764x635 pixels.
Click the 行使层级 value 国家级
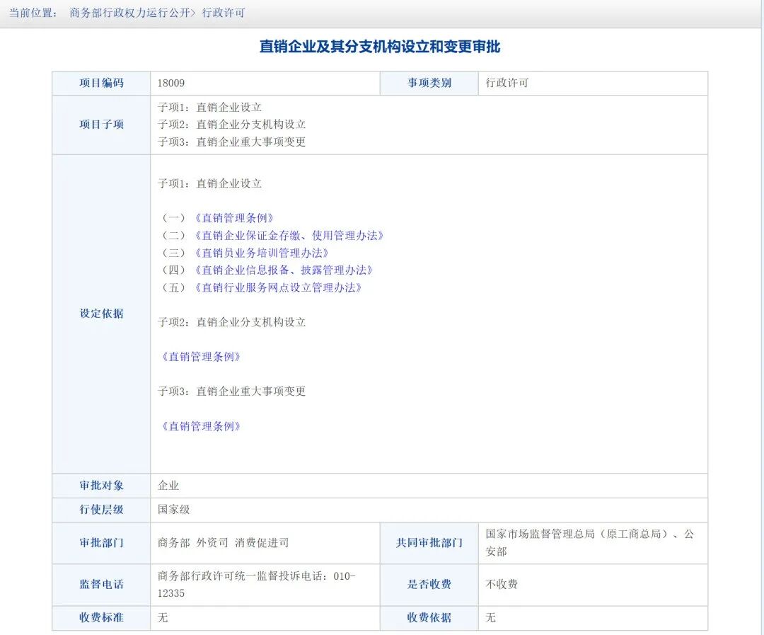point(170,510)
